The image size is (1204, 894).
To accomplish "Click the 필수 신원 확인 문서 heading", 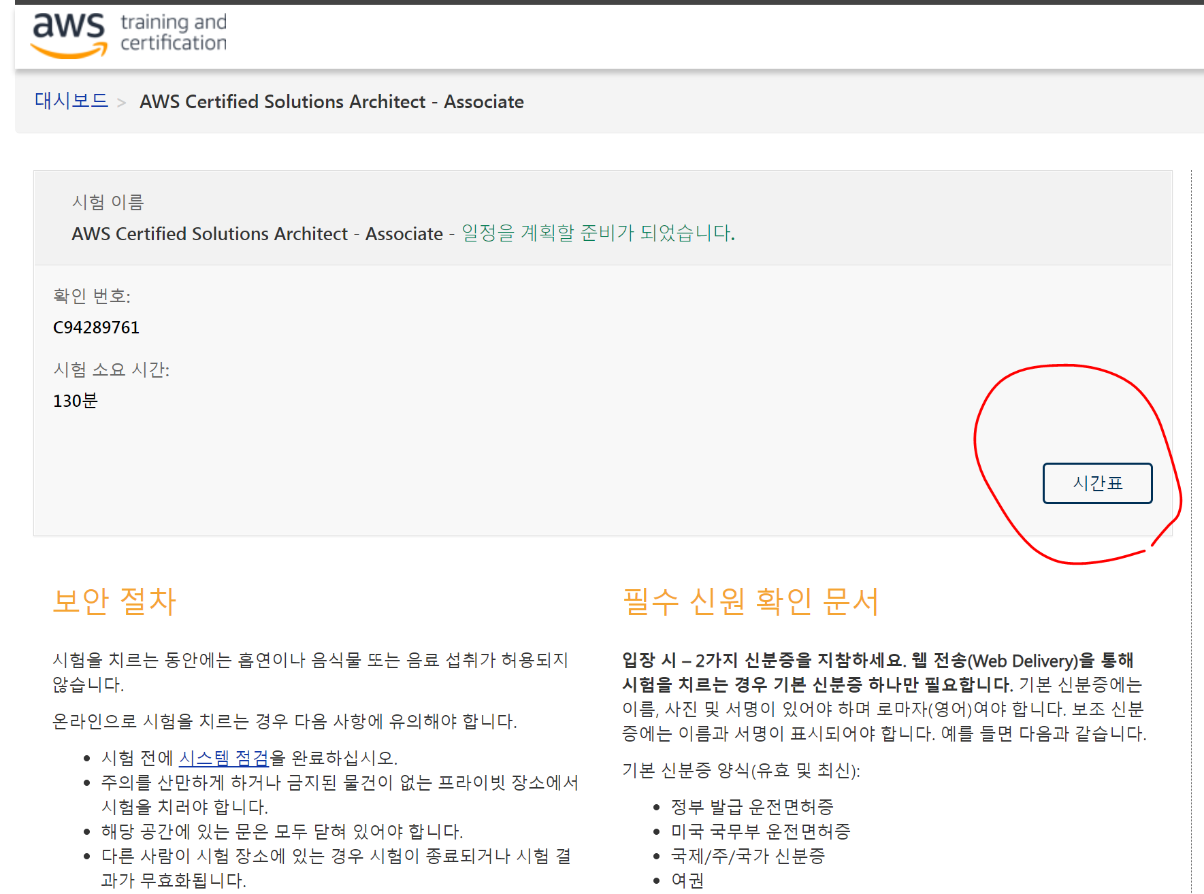I will click(x=751, y=601).
